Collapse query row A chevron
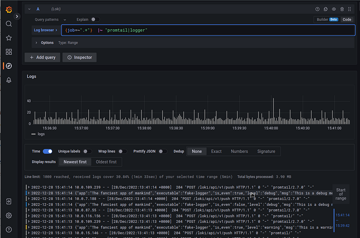360x238 pixels. 29,9
